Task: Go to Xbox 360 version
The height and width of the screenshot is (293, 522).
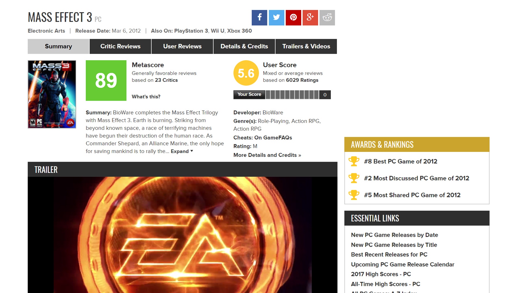Action: [x=240, y=31]
